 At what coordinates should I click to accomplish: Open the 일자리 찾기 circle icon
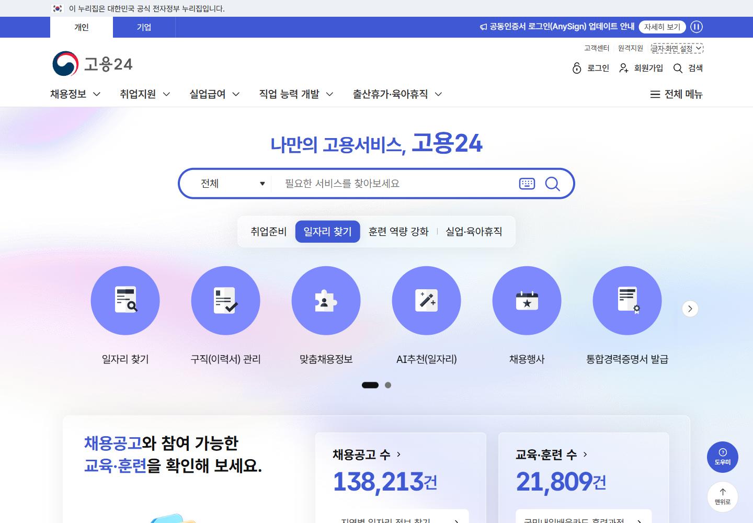click(125, 300)
